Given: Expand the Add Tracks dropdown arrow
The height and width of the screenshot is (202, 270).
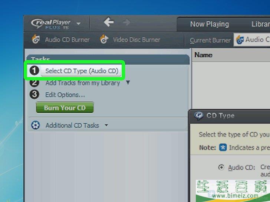Looking at the screenshot, I should click(128, 83).
